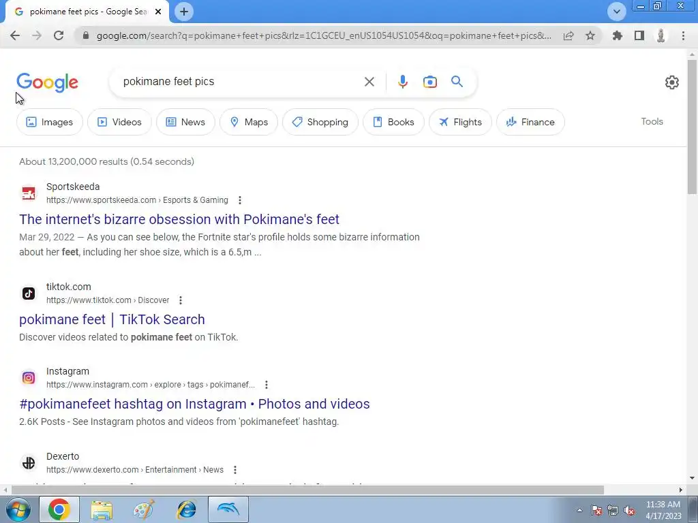Screen dimensions: 698x523
Task: Open the Sportskeeda result options menu
Action: 240,200
